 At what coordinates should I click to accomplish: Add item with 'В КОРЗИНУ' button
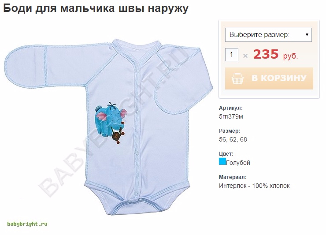pyautogui.click(x=269, y=78)
